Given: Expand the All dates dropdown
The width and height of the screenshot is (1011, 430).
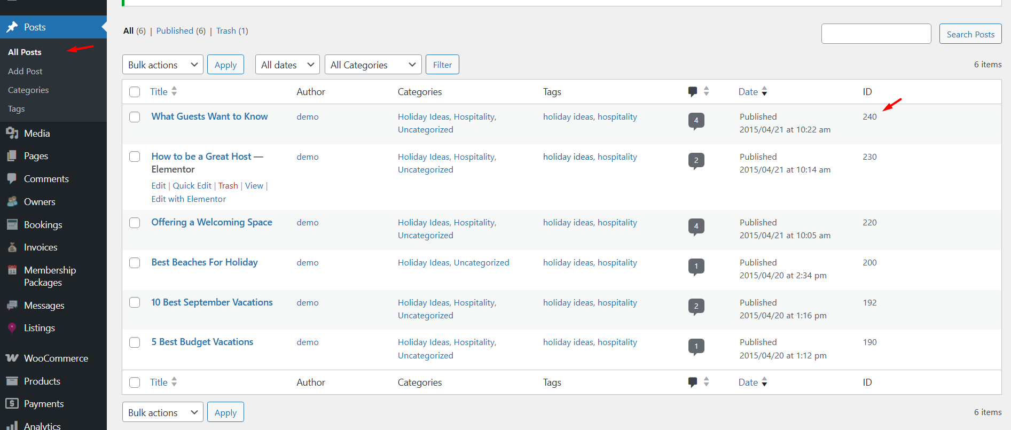Looking at the screenshot, I should point(287,65).
